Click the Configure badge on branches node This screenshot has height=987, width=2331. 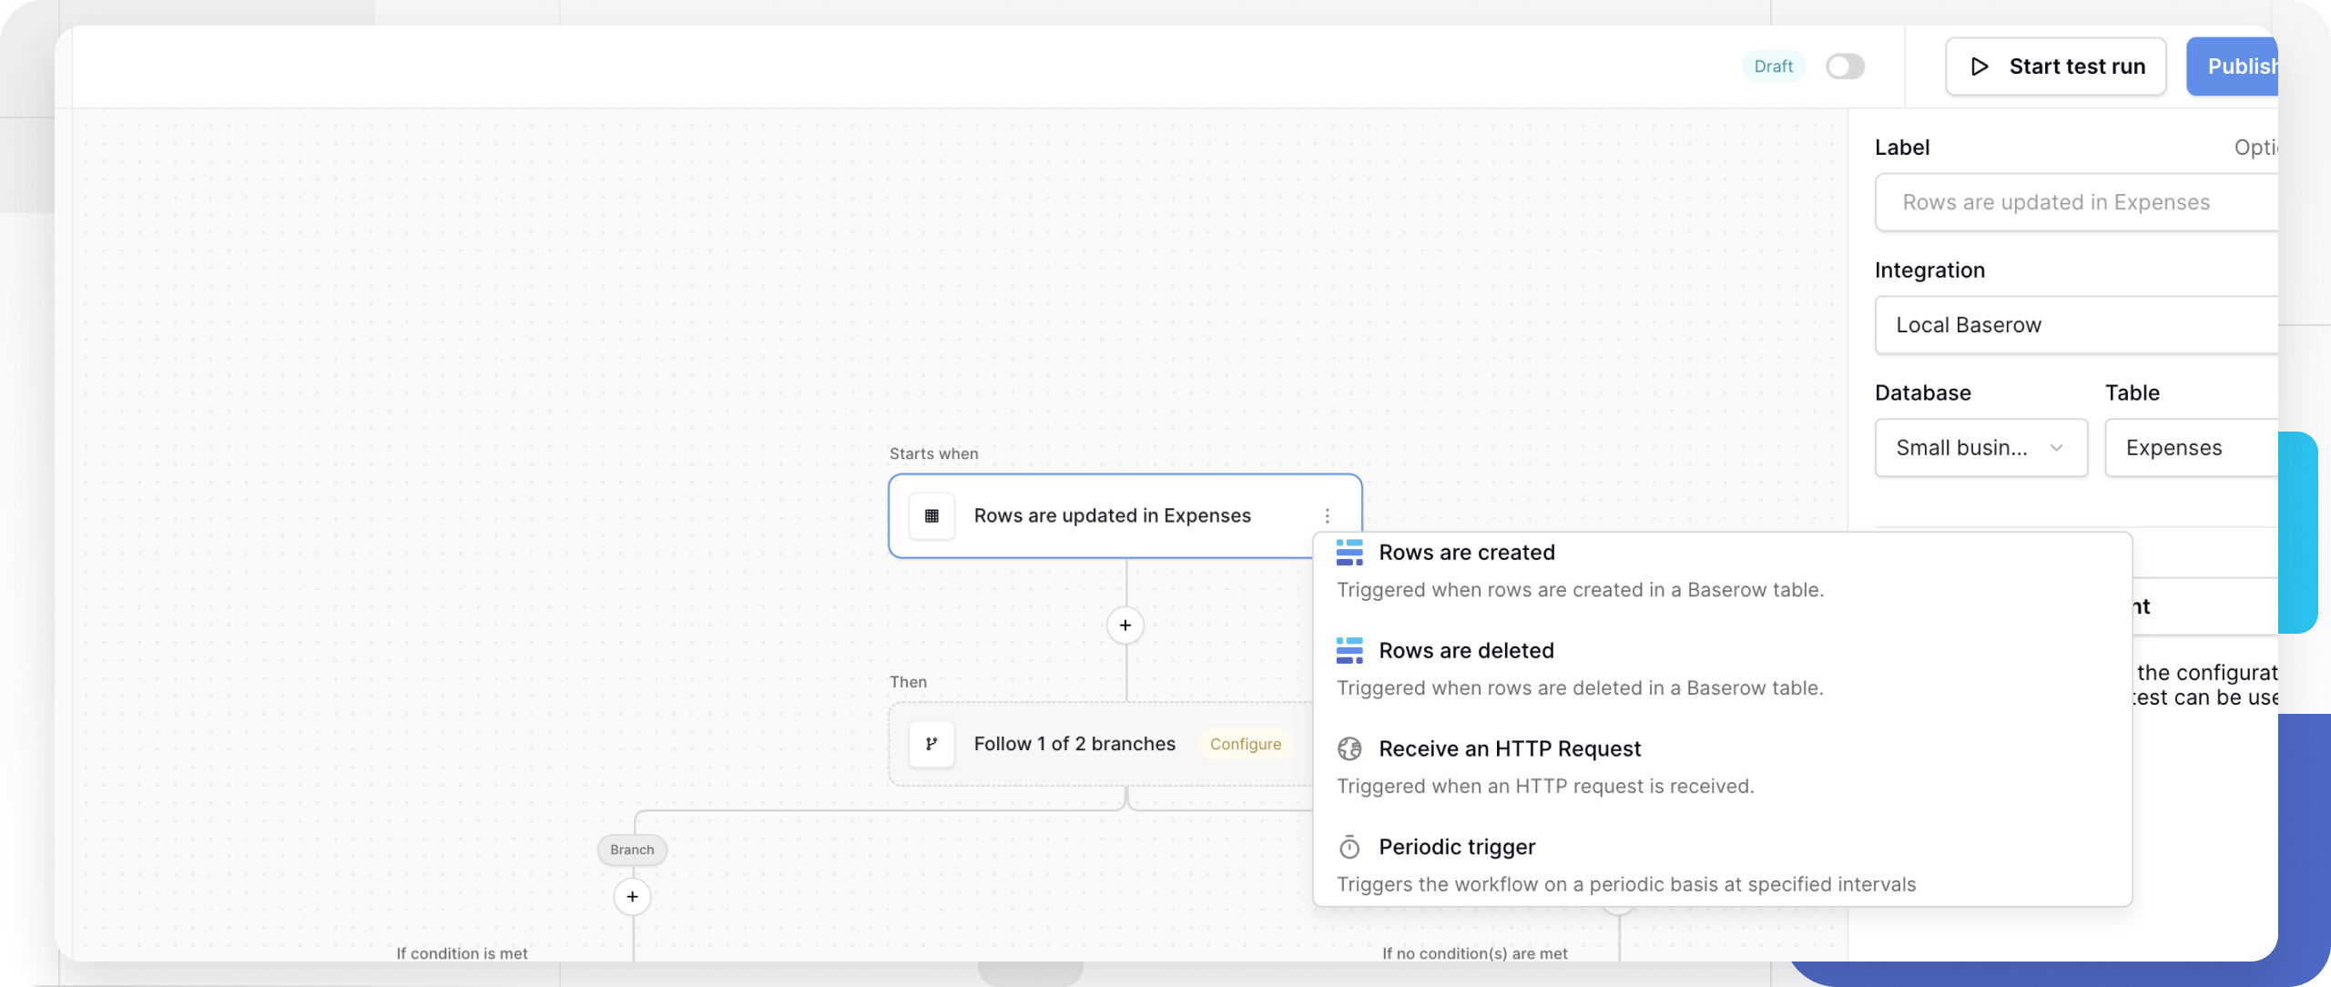click(x=1246, y=744)
